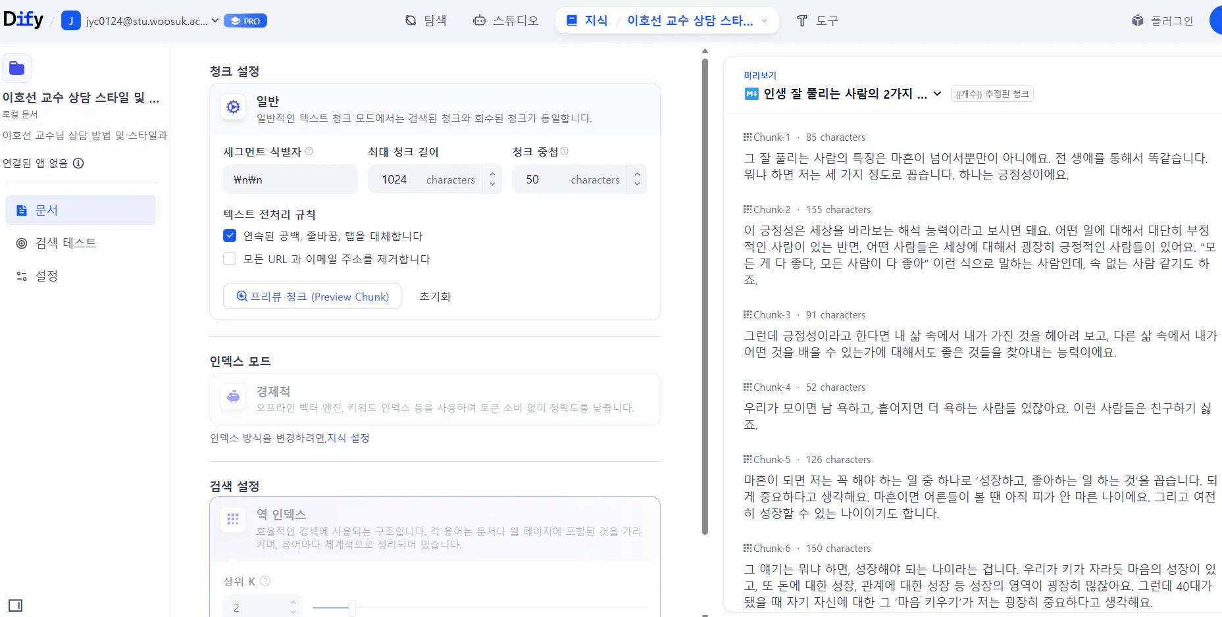
Task: Open the 플러그인 panel icon
Action: (1138, 20)
